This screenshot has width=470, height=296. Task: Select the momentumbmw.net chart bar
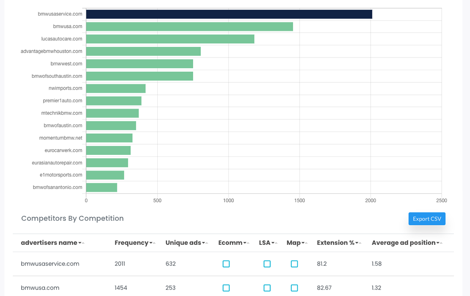(x=109, y=138)
